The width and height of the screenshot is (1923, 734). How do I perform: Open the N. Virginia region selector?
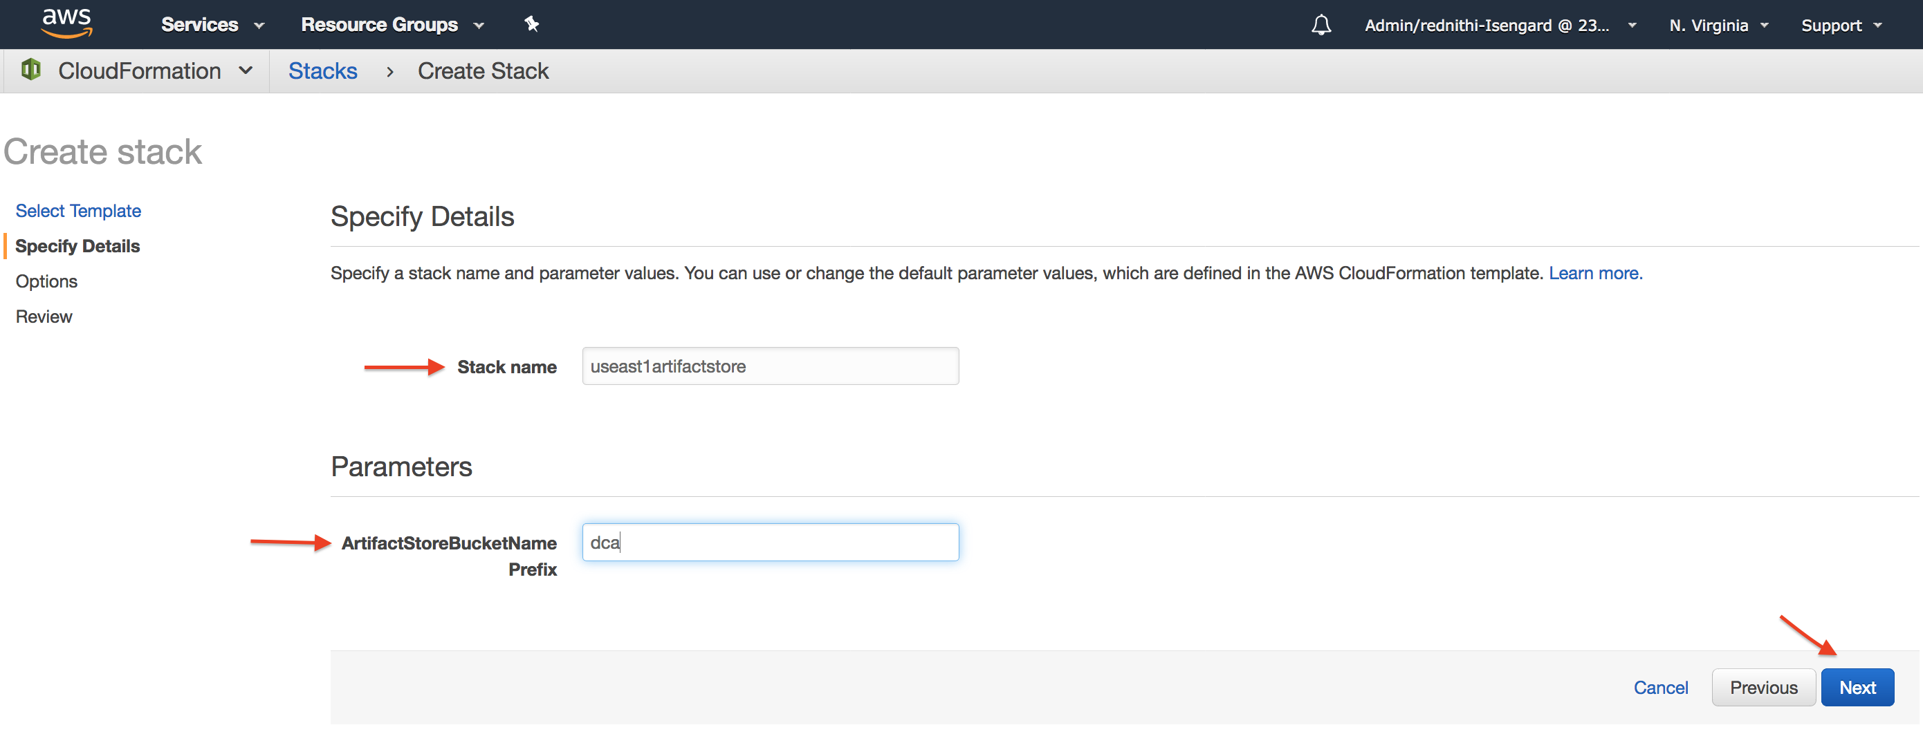click(x=1718, y=26)
